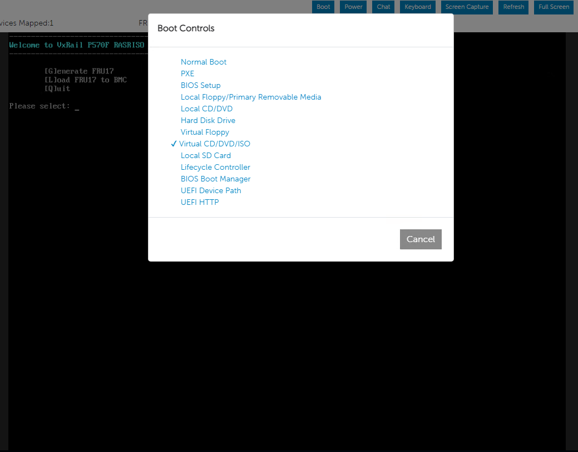Open the virtual Keyboard
This screenshot has width=578, height=452.
pos(417,7)
